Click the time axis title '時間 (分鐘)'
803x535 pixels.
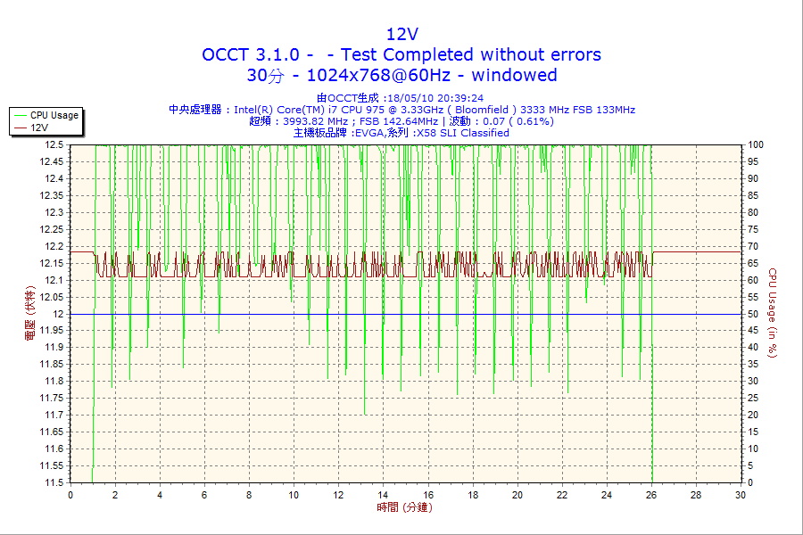[404, 507]
